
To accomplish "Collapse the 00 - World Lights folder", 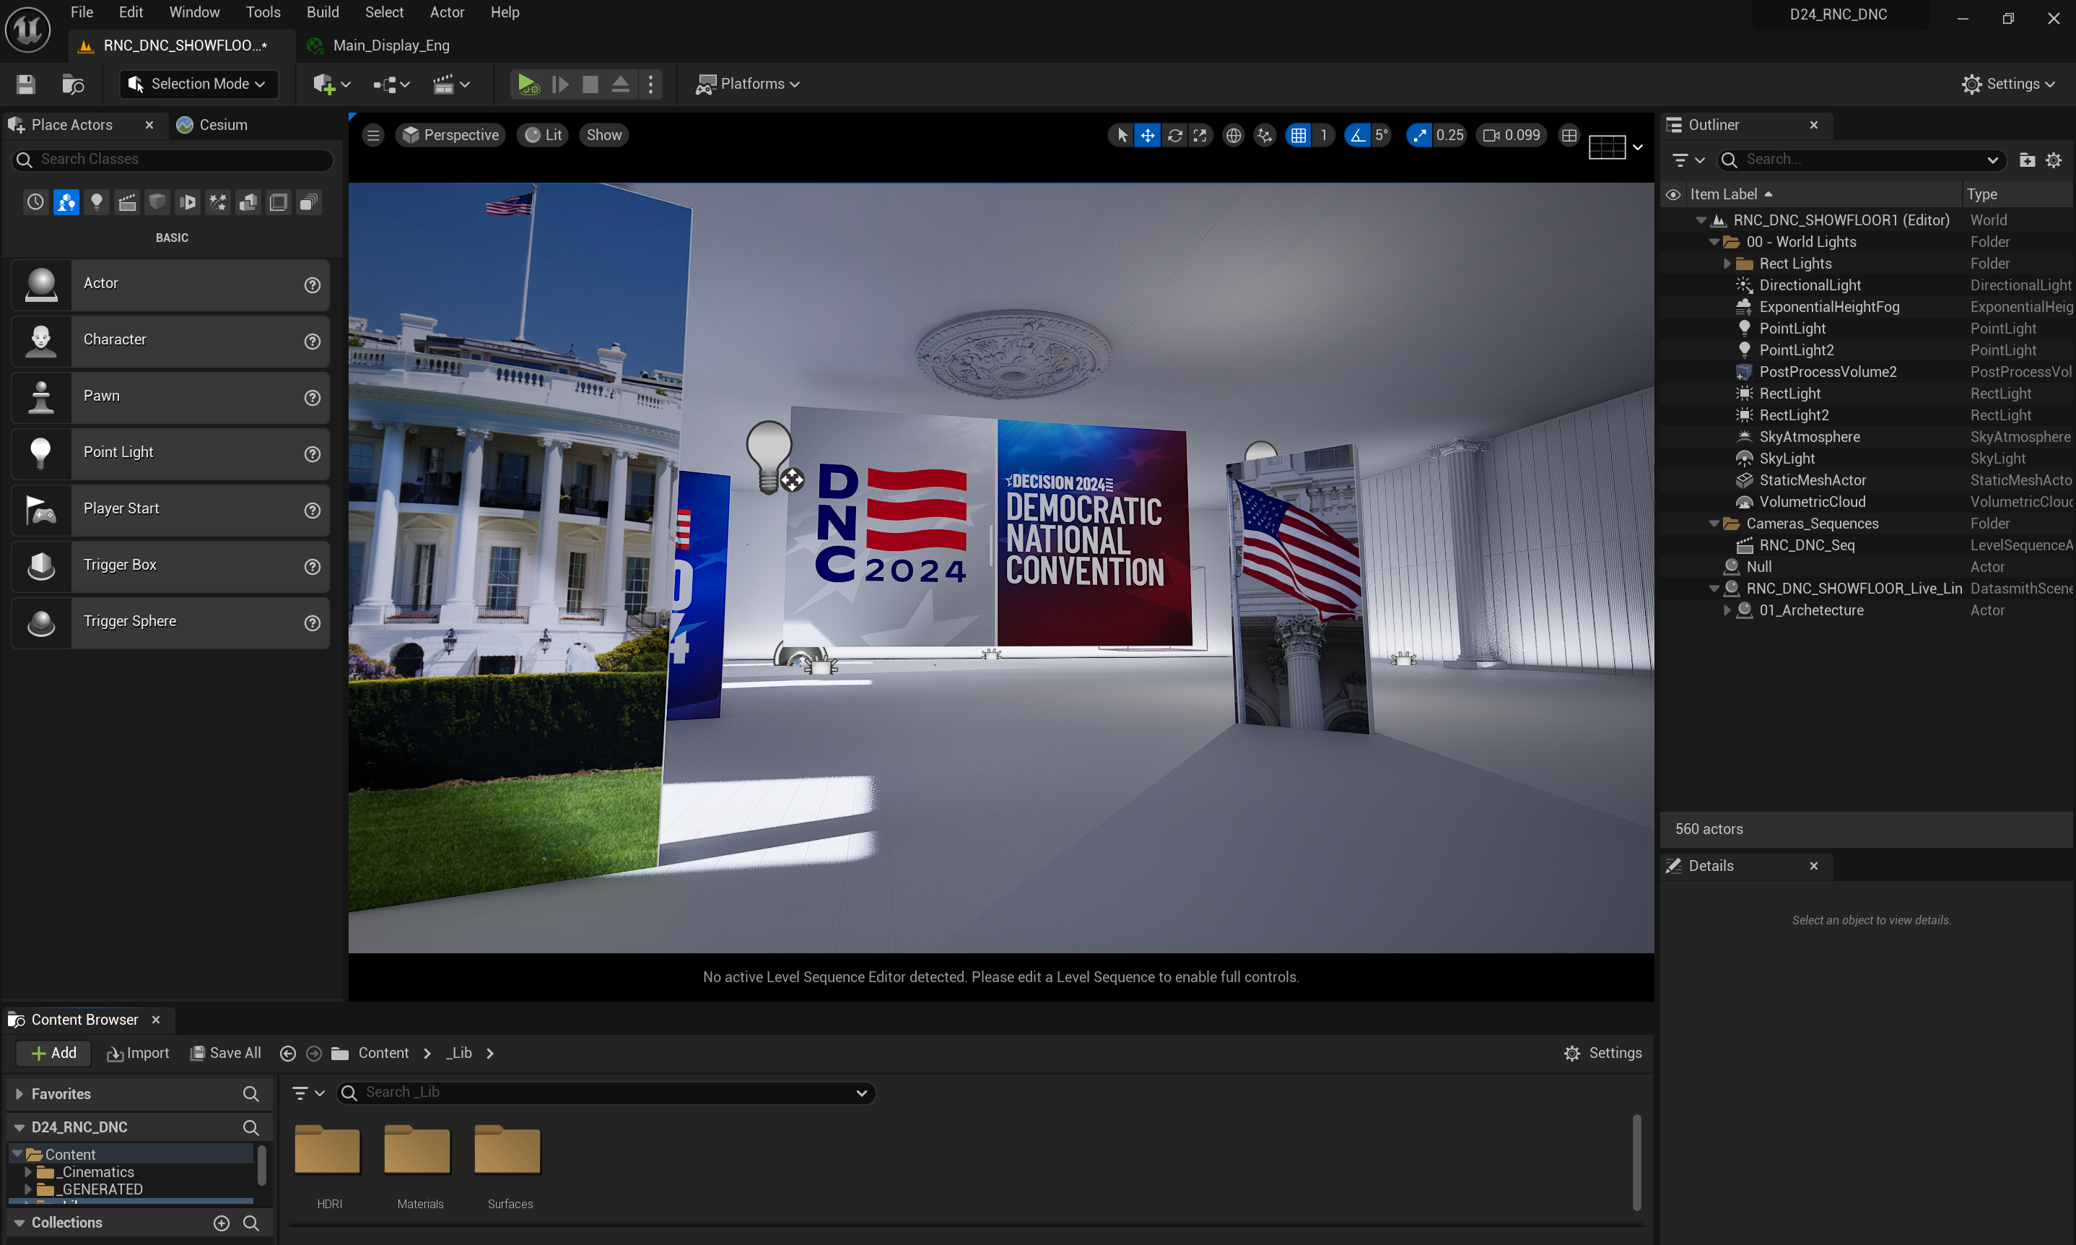I will tap(1714, 243).
